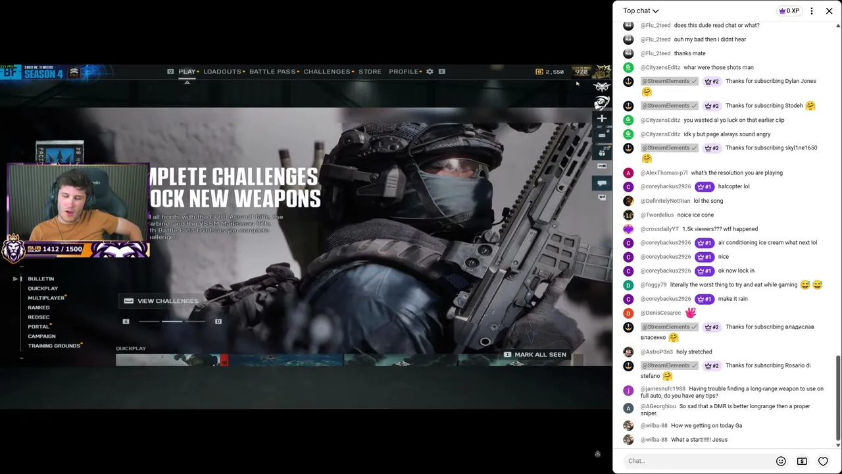This screenshot has height=474, width=842.
Task: Click MARK ALL SEEN button
Action: click(x=535, y=354)
